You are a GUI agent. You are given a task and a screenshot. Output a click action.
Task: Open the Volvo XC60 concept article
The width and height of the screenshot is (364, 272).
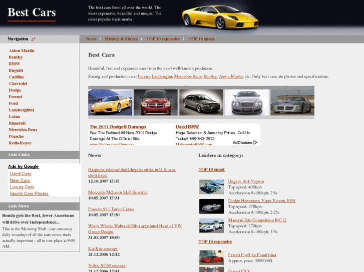coord(107,266)
